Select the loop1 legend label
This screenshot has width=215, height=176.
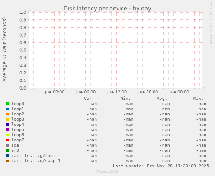(x=18, y=109)
